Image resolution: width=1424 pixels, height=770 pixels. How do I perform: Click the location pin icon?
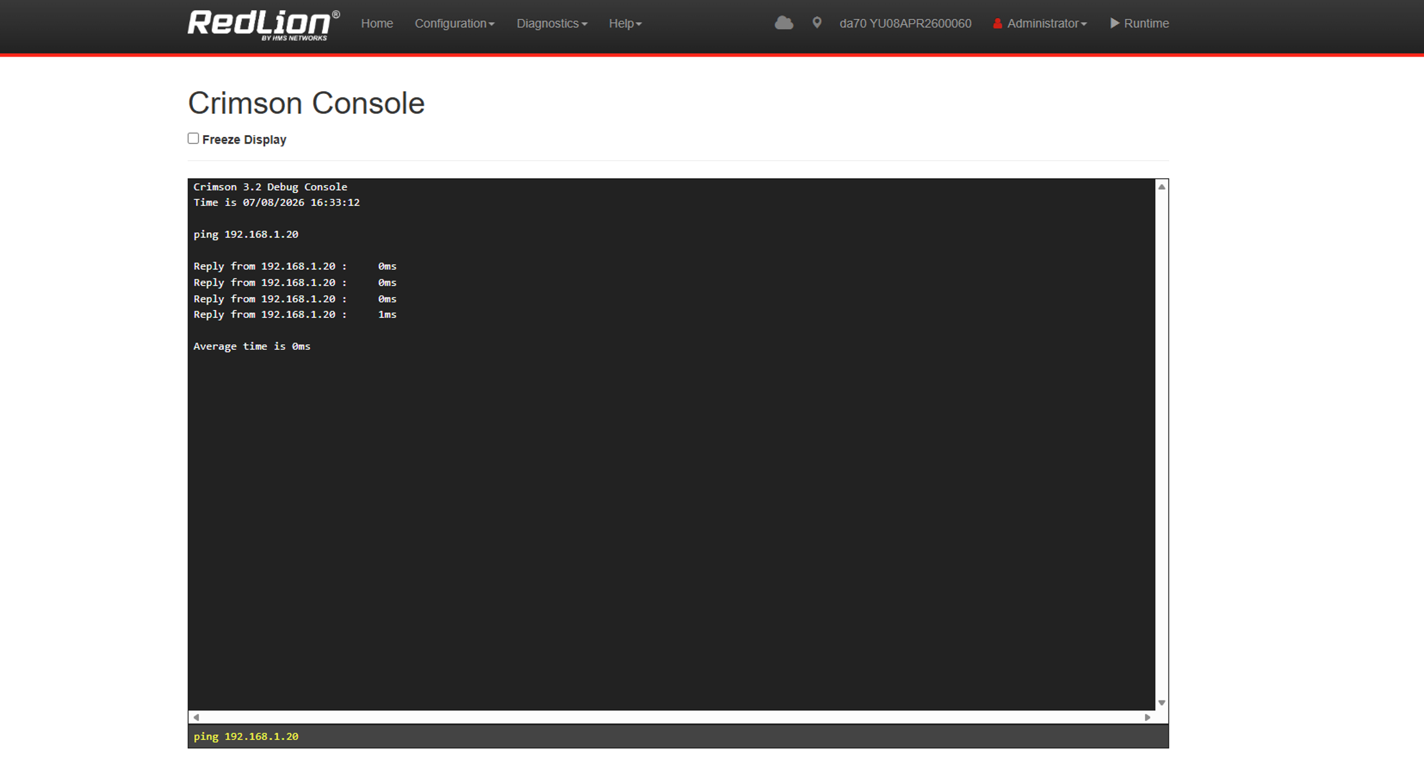(x=817, y=23)
